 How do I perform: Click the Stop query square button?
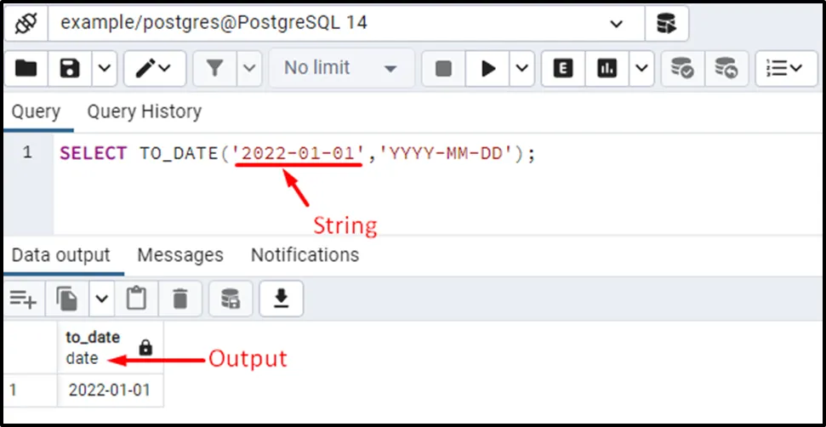[443, 68]
